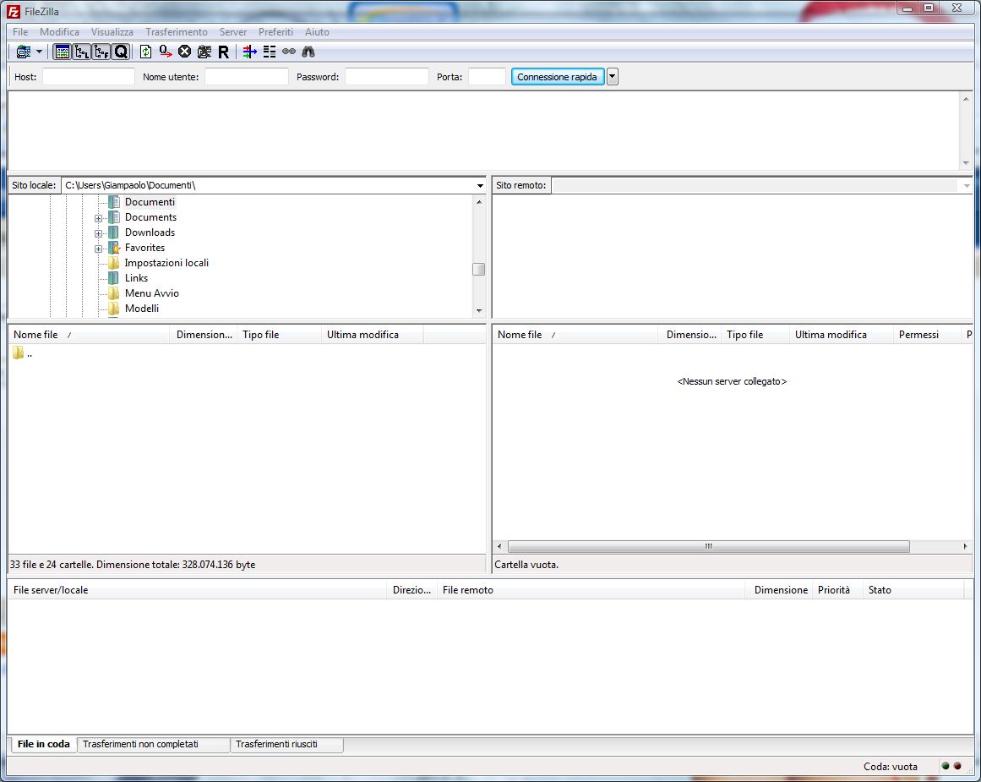Toggle the remote directory tree view
981x782 pixels.
tap(101, 52)
